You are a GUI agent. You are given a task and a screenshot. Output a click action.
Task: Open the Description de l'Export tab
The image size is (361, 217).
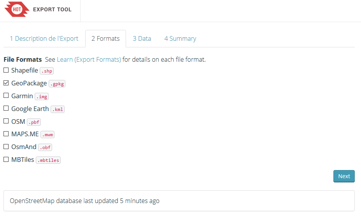tap(44, 38)
